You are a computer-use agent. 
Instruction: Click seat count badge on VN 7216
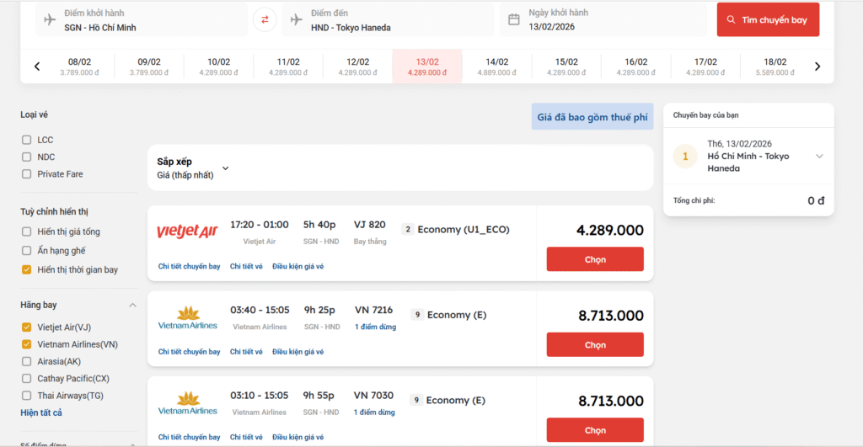(x=416, y=315)
